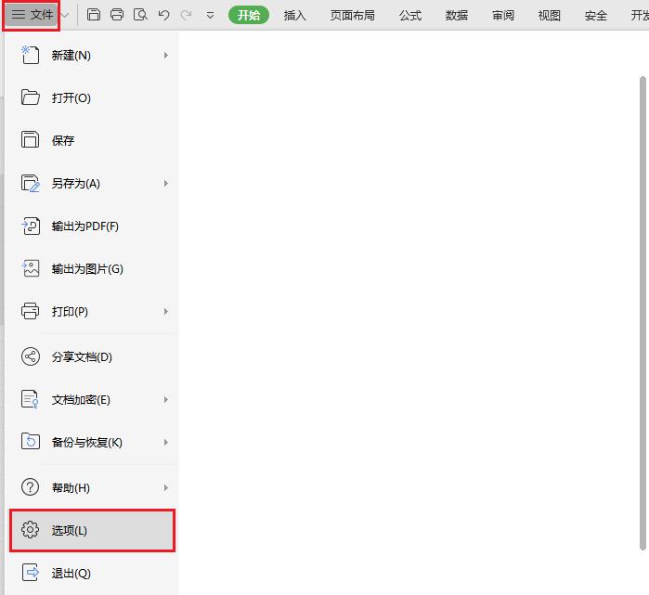Viewport: 649px width, 595px height.
Task: Select 输出为PDF(F) menu entry
Action: tap(92, 226)
